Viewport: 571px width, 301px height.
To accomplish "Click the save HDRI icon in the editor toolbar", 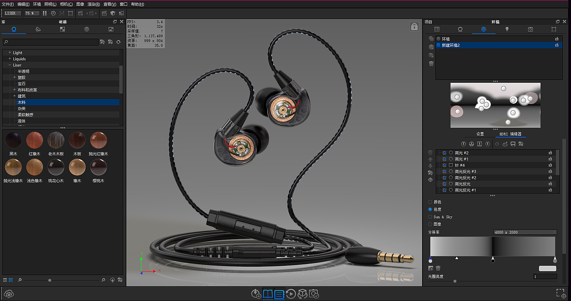I will [x=513, y=144].
